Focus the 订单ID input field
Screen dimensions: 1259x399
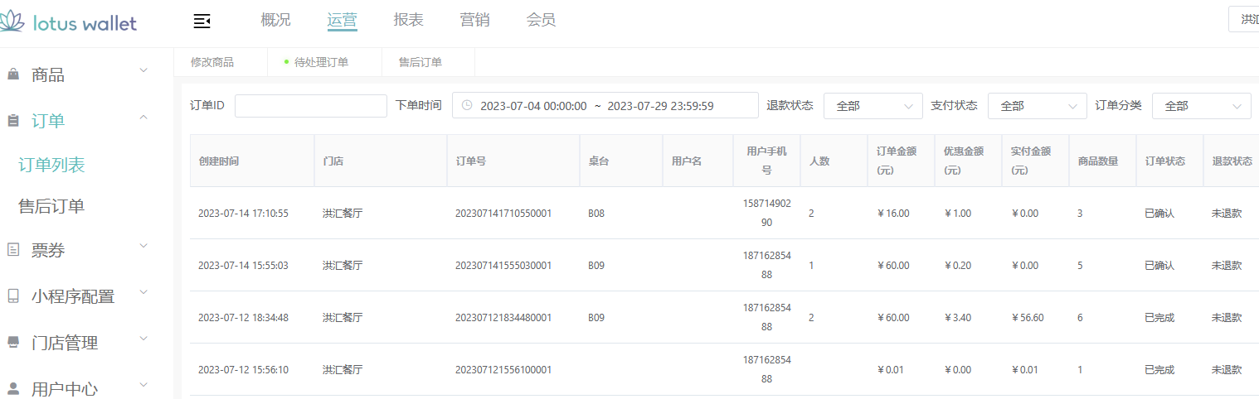click(x=311, y=106)
